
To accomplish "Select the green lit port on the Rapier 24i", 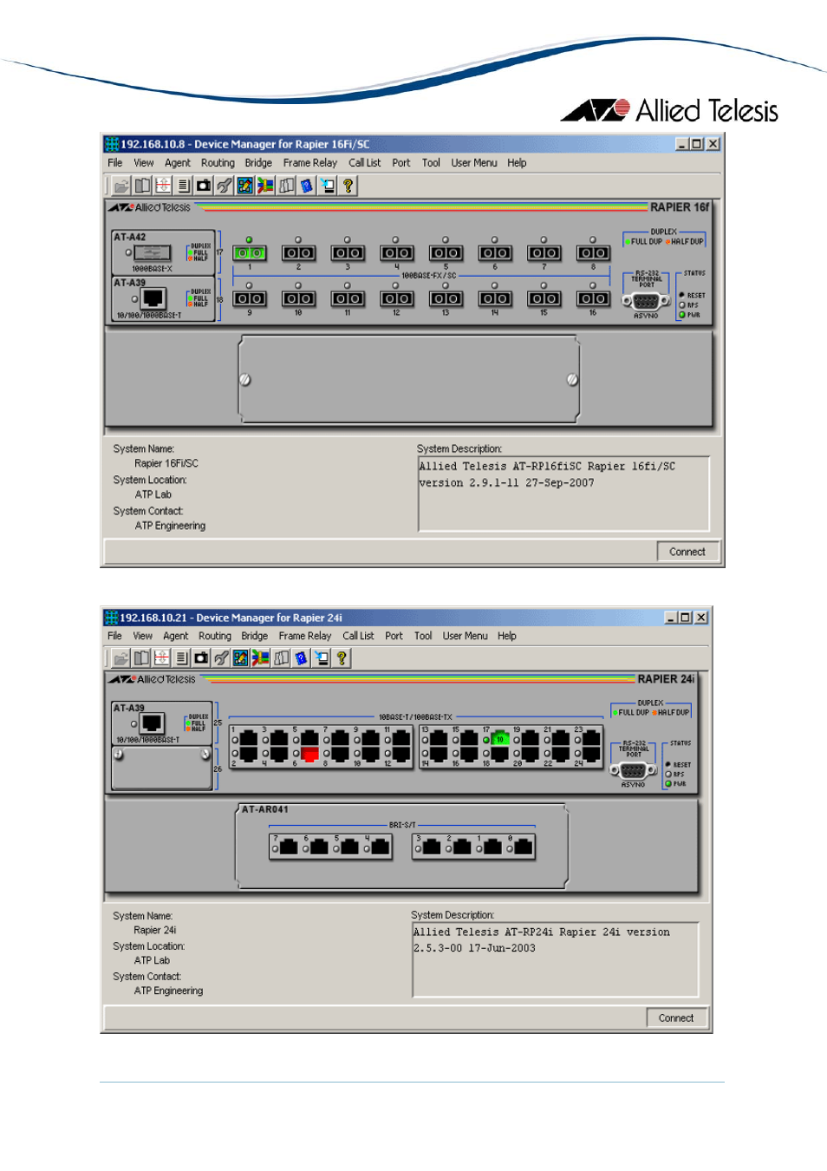I will coord(500,739).
